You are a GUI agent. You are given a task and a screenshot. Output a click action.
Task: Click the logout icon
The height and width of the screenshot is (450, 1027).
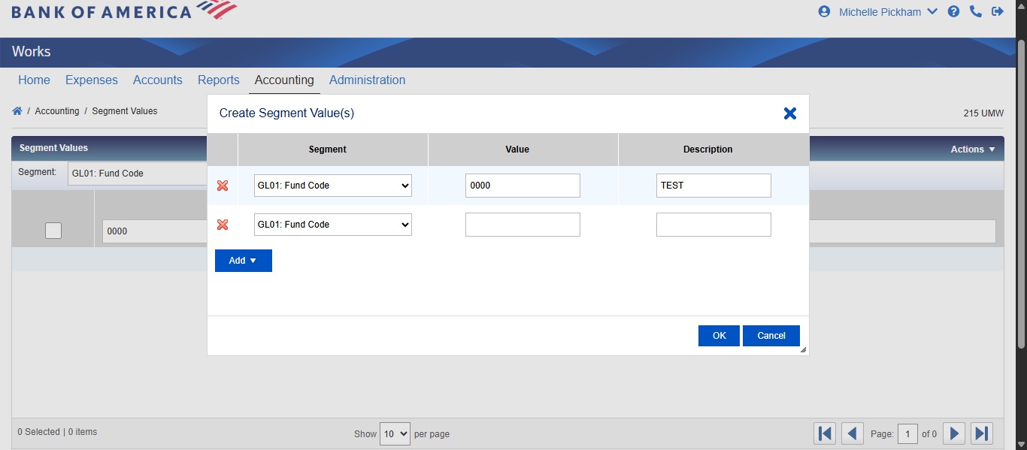point(998,11)
